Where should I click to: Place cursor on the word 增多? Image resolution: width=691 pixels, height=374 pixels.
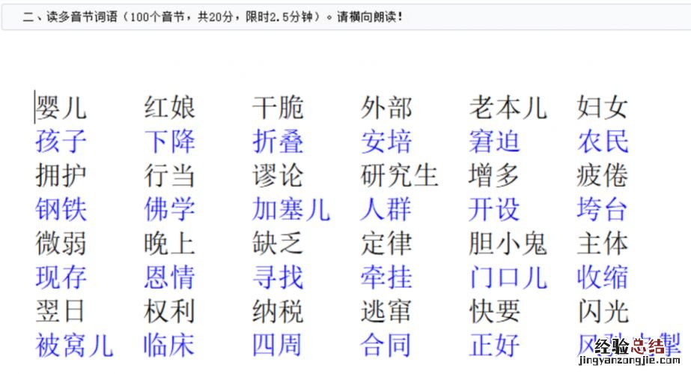click(x=494, y=175)
